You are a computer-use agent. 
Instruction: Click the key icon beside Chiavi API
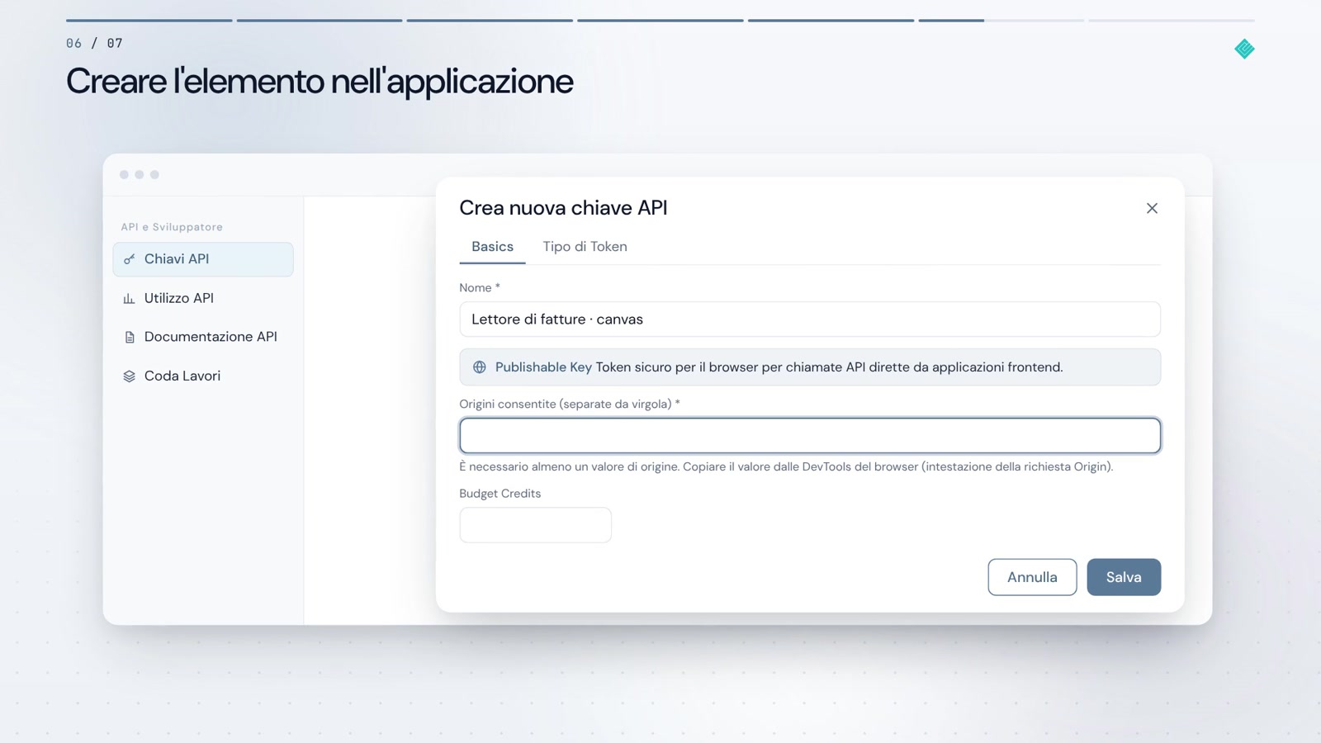click(129, 259)
